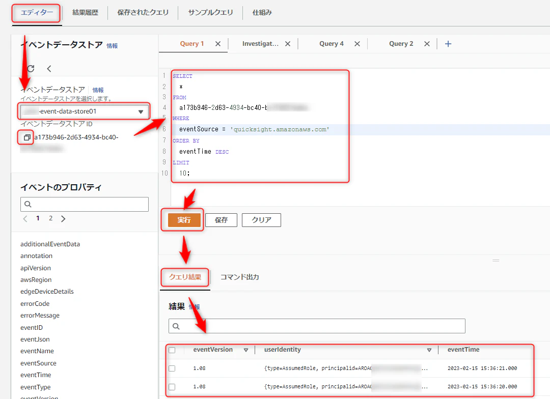Click the eventType property
The width and height of the screenshot is (550, 399).
click(36, 387)
